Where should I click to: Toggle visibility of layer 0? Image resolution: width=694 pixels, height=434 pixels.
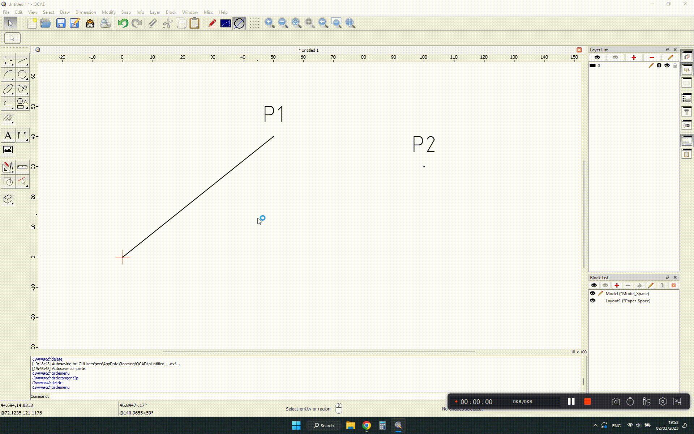click(x=667, y=65)
